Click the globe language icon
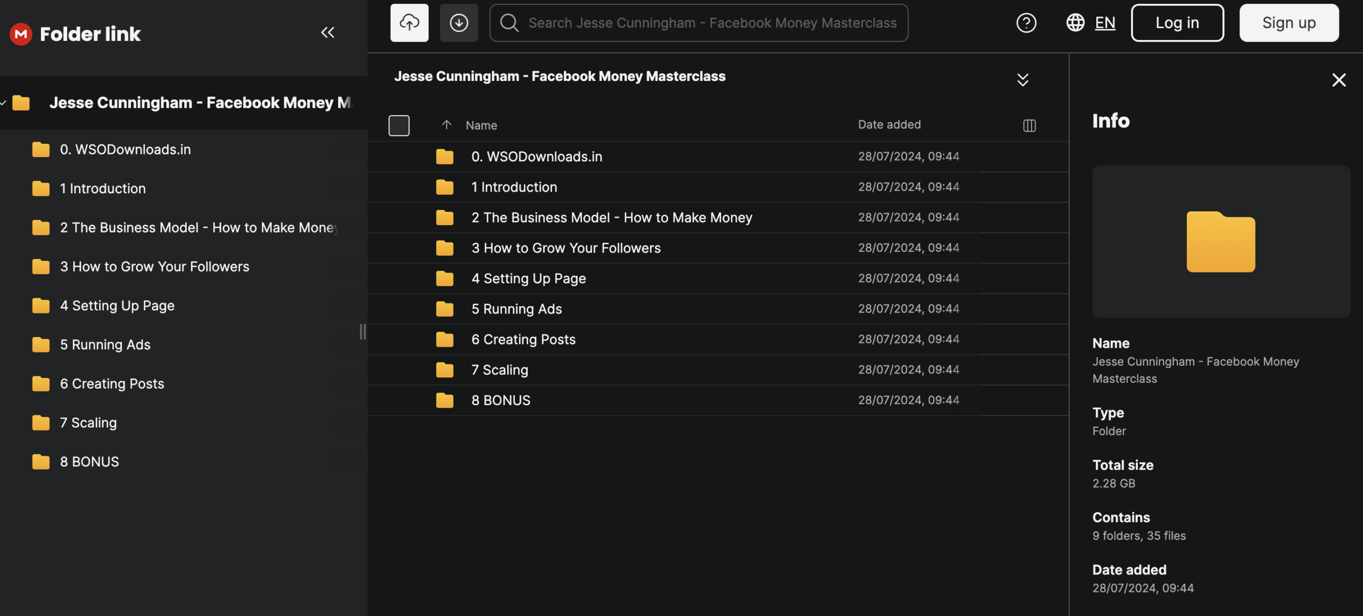1363x616 pixels. [x=1075, y=23]
